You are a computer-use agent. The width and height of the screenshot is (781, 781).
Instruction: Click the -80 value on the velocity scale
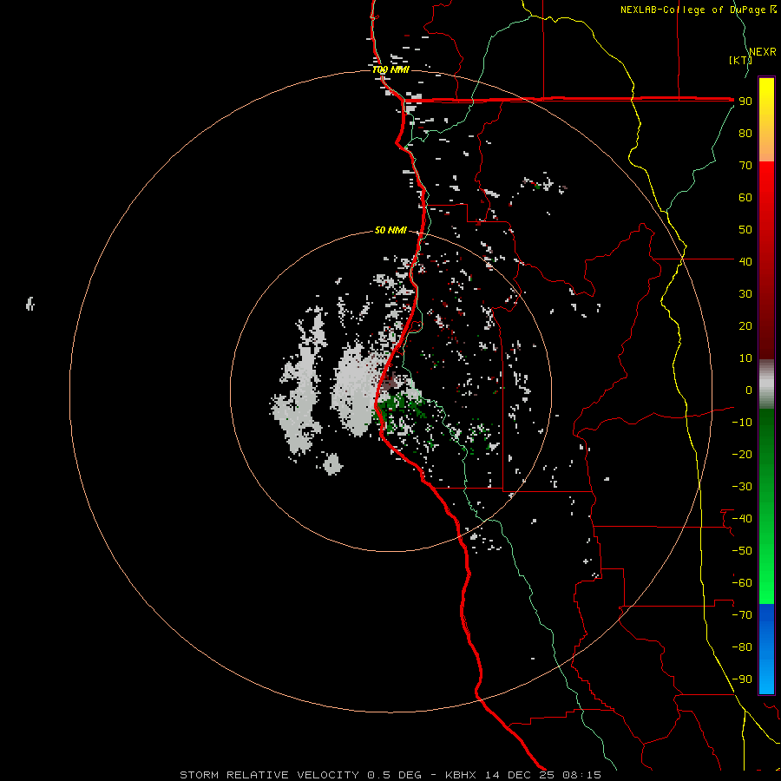(742, 647)
